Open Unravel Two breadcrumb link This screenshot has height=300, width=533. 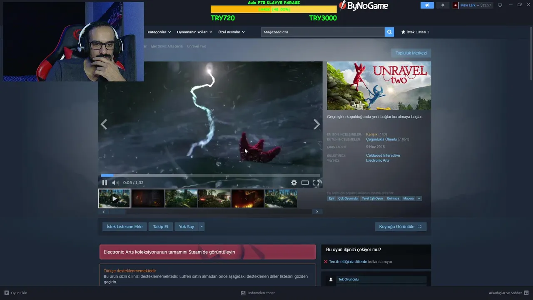tap(197, 46)
